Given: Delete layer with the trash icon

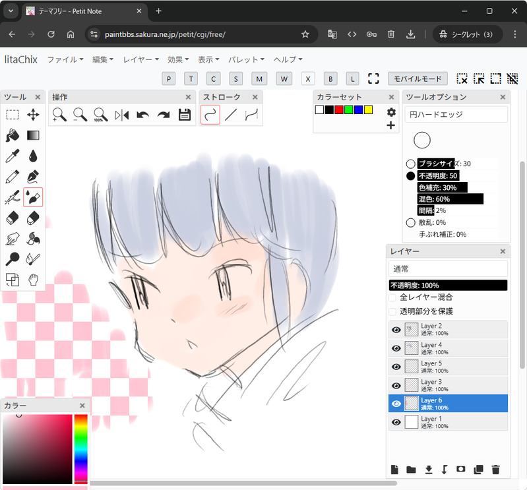Looking at the screenshot, I should coord(495,470).
